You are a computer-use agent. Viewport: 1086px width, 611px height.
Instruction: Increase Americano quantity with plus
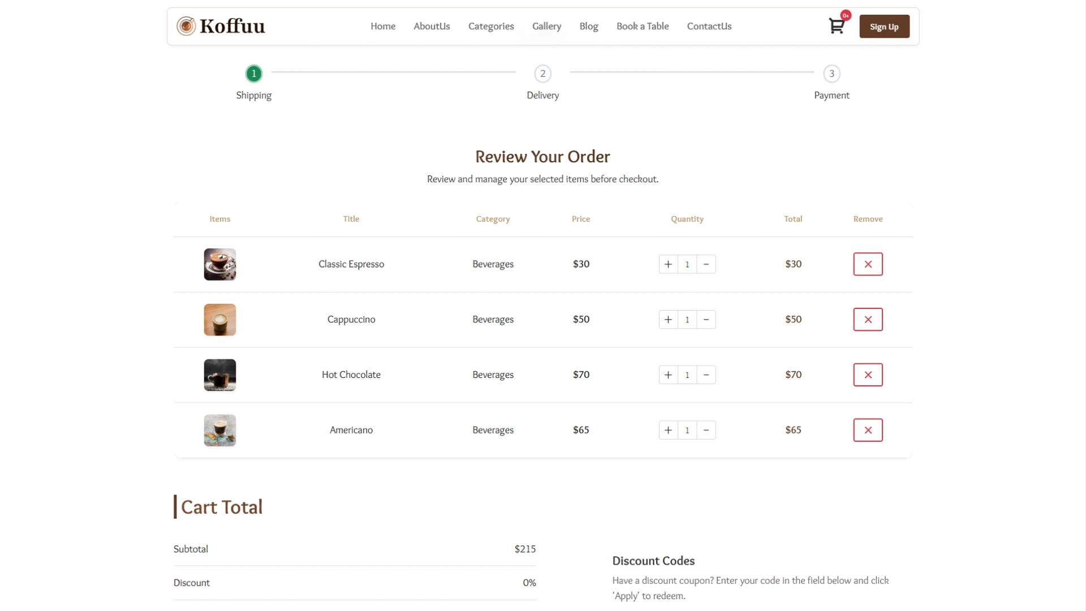[668, 430]
